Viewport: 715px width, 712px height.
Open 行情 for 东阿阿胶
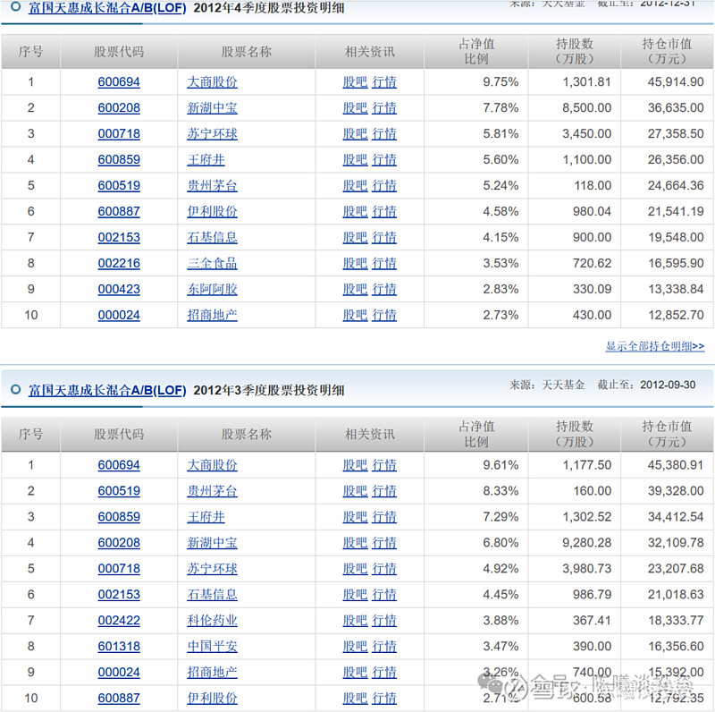click(384, 290)
